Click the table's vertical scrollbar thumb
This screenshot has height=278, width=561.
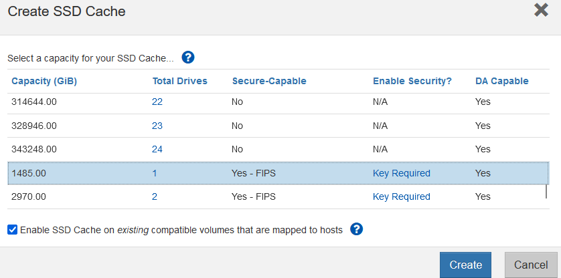click(x=546, y=192)
